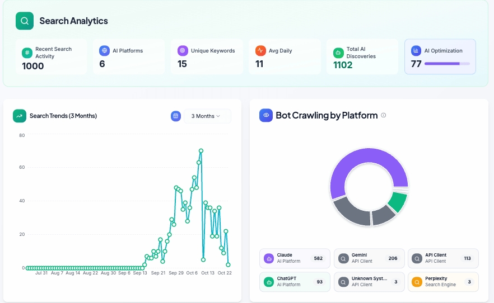Click the Total AI Discoveries robot icon
494x303 pixels.
338,53
